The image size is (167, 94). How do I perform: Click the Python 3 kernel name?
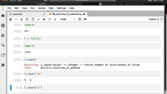point(154,19)
